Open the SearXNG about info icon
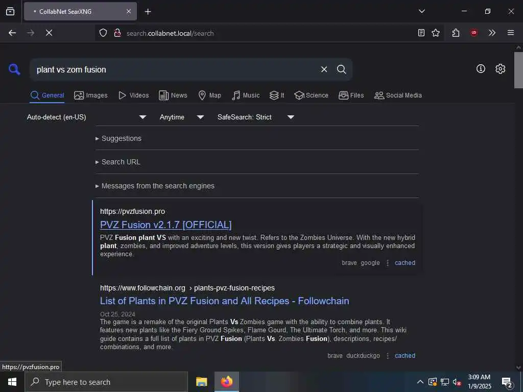Screen dimensions: 523x392 (x=481, y=69)
